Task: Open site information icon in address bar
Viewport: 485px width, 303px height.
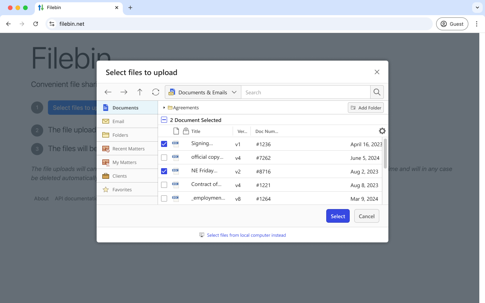Action: (52, 24)
